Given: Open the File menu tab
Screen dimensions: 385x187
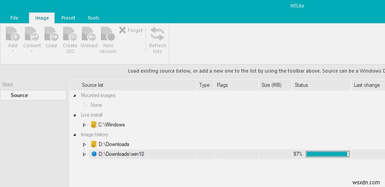Looking at the screenshot, I should (x=14, y=18).
